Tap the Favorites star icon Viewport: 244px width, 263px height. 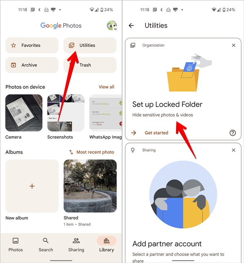coord(13,45)
